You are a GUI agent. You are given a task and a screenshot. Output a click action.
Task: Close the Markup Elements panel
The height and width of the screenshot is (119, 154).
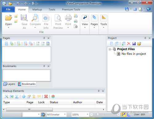tap(103, 91)
